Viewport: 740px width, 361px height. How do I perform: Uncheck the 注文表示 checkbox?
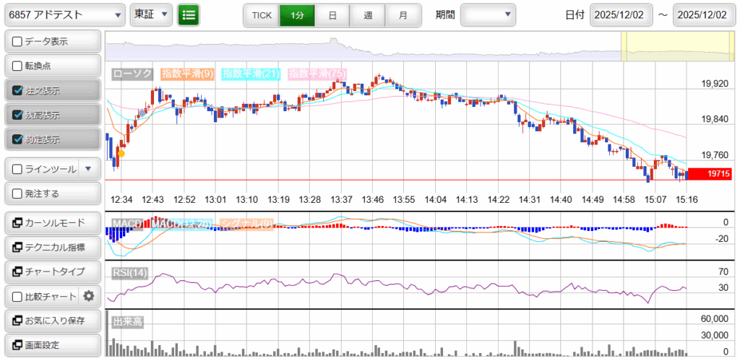(x=18, y=91)
